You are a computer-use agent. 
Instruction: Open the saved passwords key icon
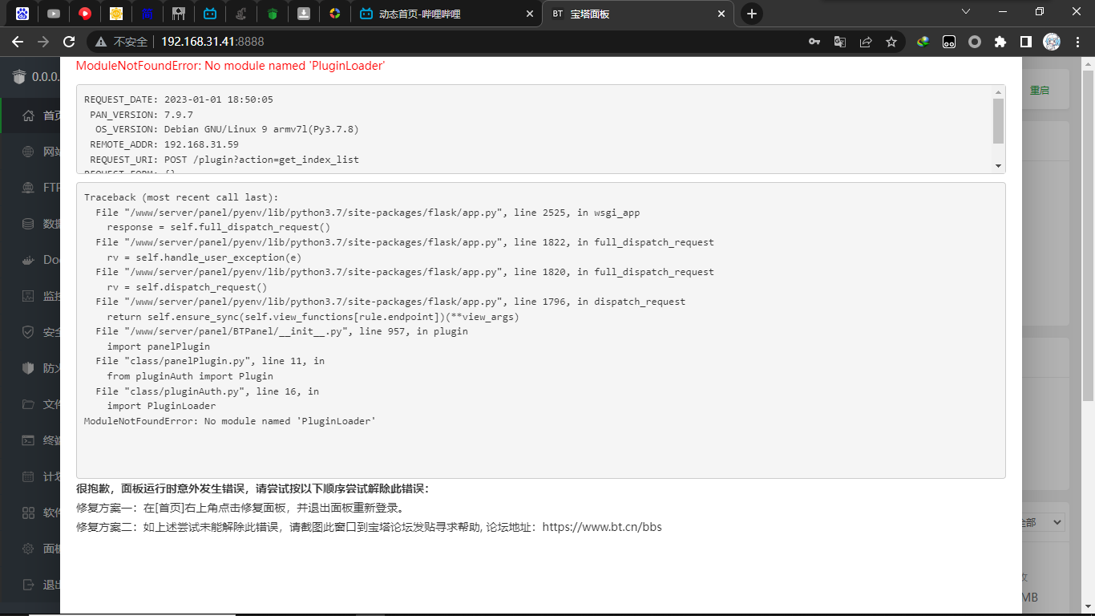pyautogui.click(x=814, y=42)
